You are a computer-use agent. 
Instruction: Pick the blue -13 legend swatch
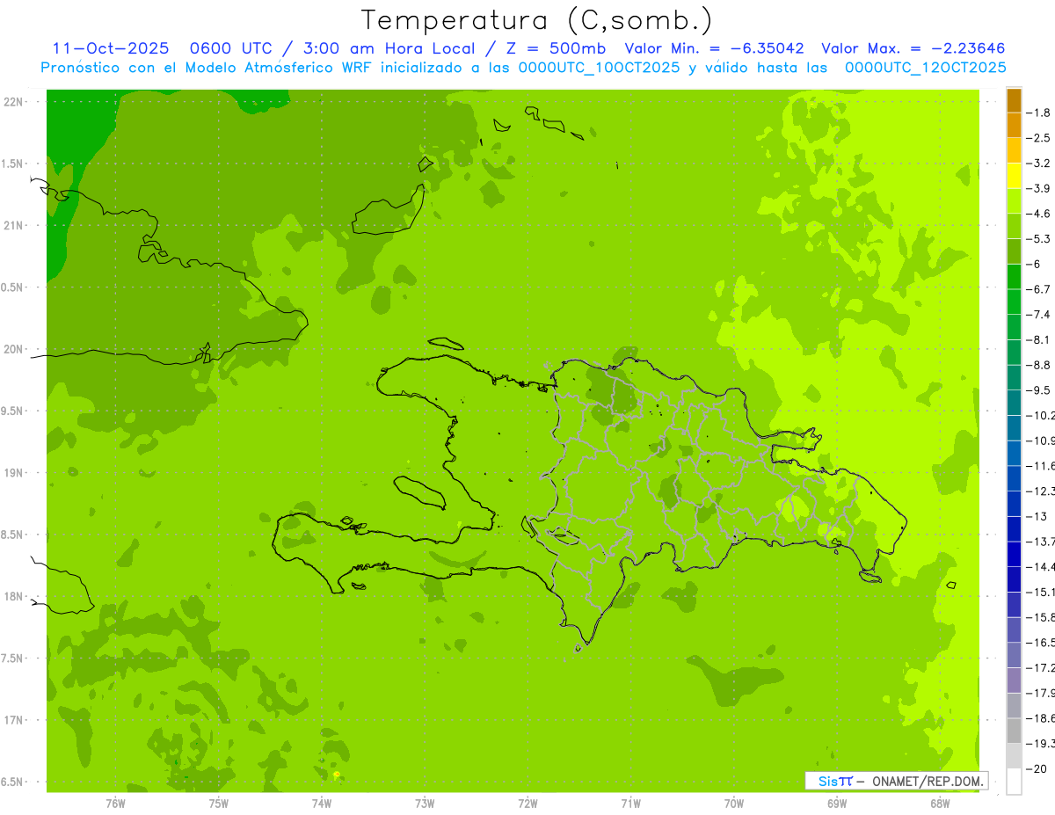[1014, 504]
